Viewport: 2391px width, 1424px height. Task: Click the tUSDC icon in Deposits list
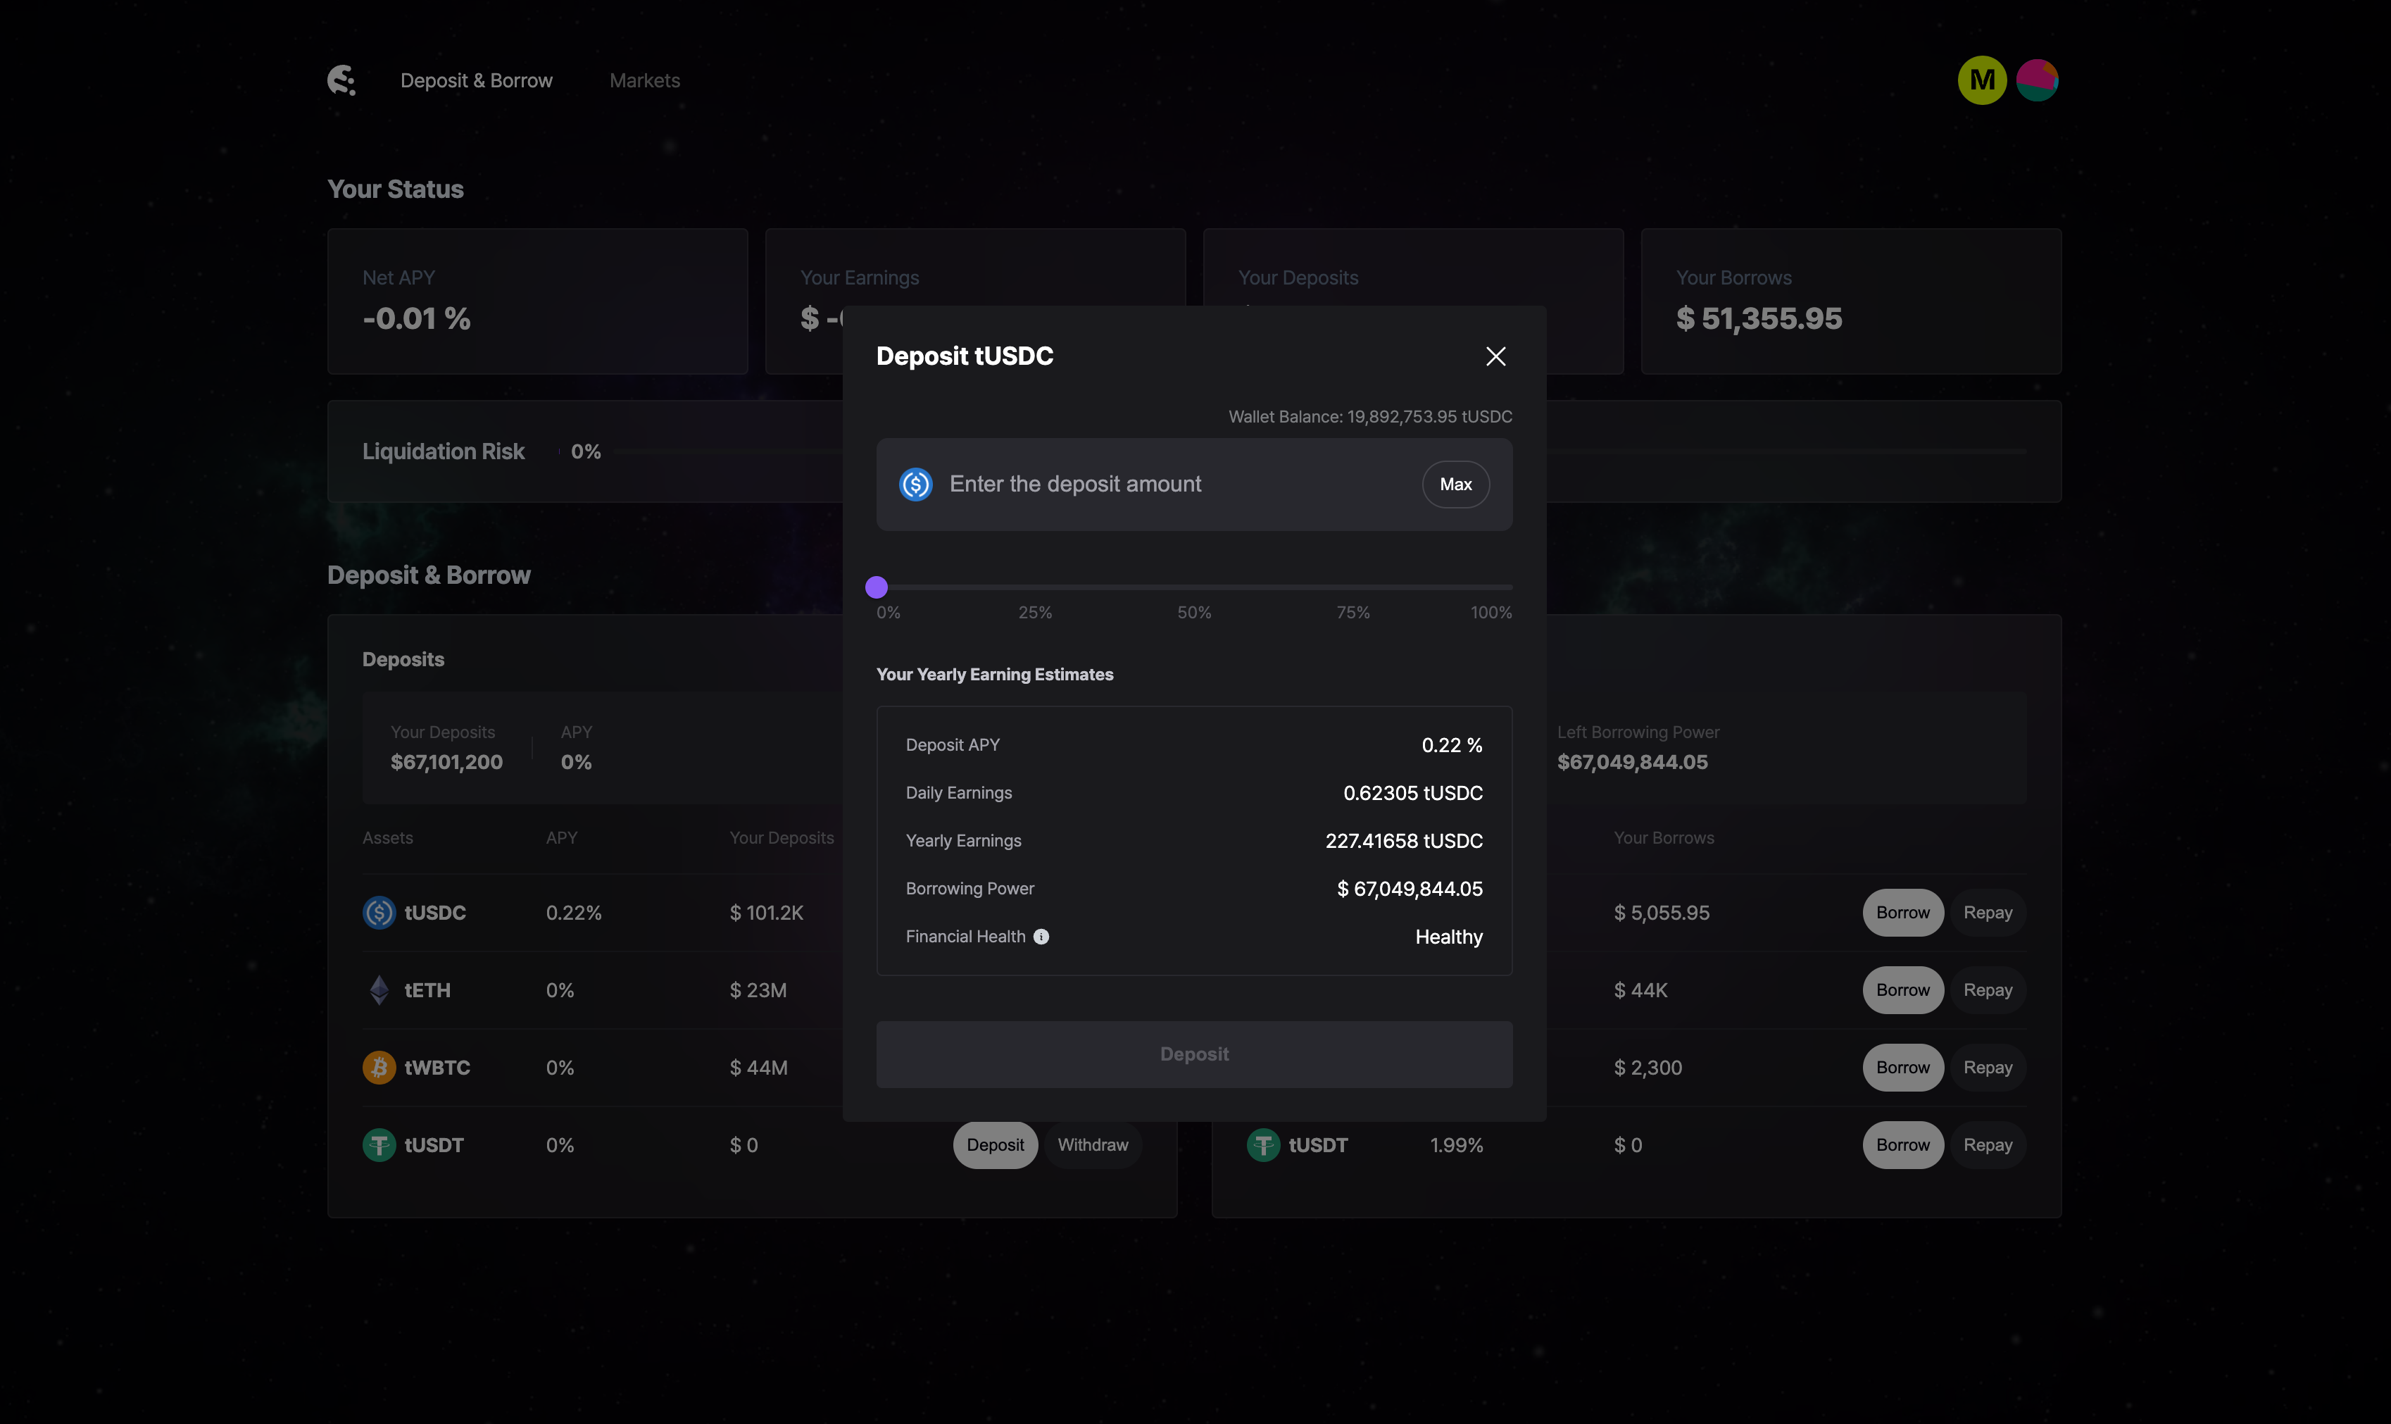379,913
